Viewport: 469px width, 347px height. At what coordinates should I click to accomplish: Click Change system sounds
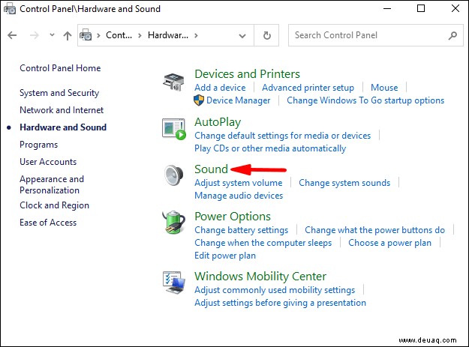344,183
